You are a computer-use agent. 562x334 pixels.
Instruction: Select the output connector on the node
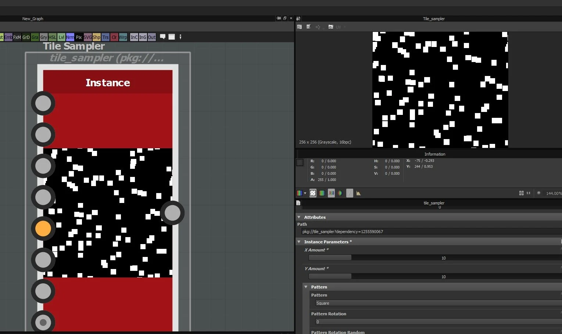pos(172,213)
